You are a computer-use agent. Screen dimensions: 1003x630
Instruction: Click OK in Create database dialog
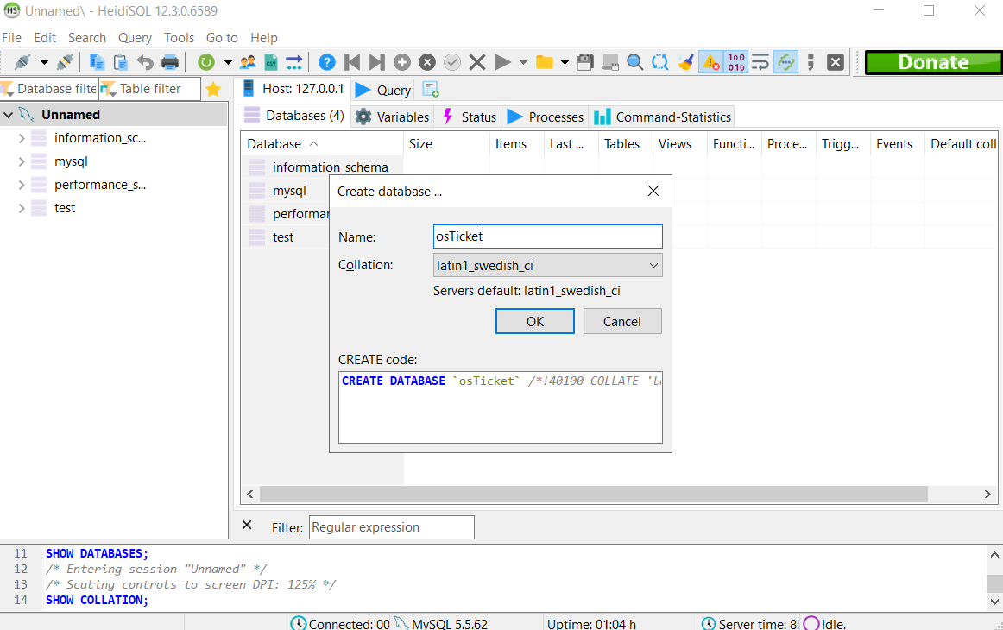coord(535,321)
